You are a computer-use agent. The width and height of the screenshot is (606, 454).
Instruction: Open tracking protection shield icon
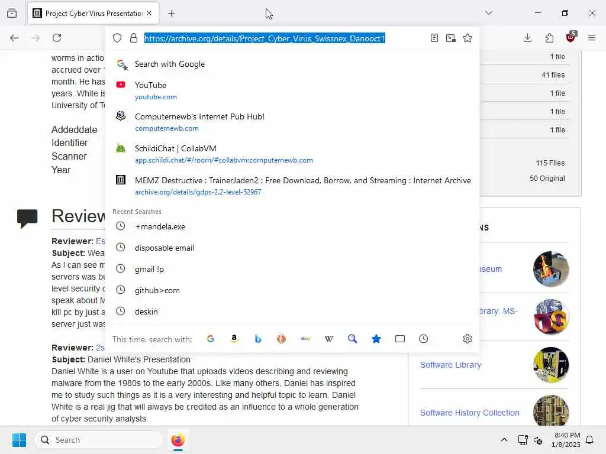[117, 38]
